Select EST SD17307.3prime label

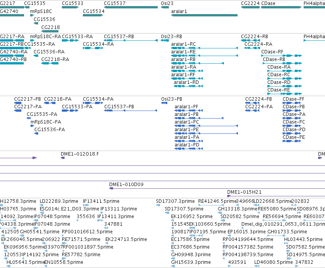[x=175, y=201]
